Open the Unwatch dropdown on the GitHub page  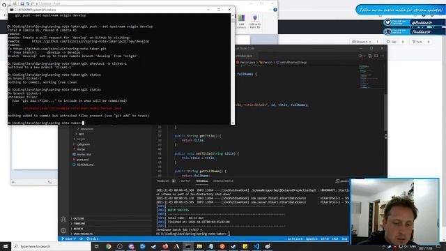tap(362, 42)
